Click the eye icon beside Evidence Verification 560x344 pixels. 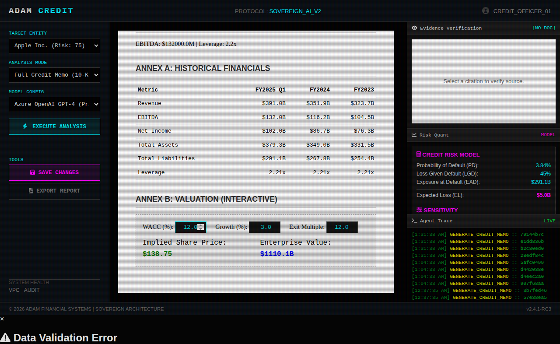[414, 28]
